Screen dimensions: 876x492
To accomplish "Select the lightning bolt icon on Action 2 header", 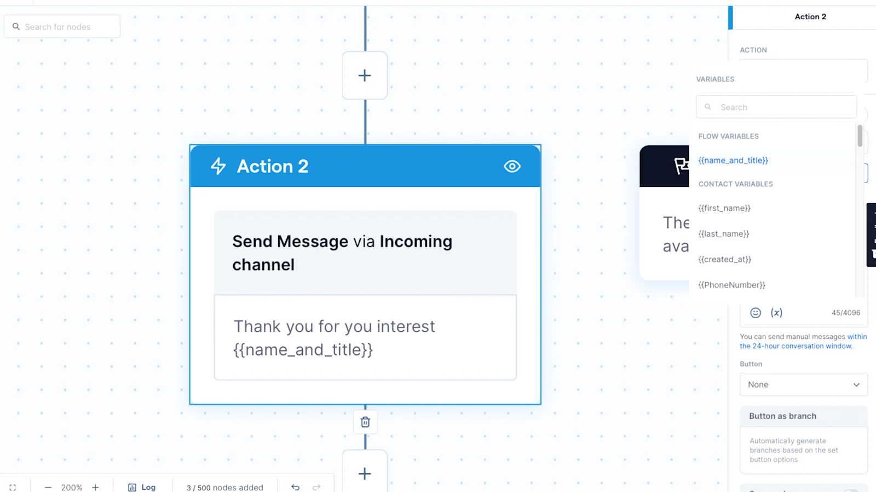I will 218,166.
